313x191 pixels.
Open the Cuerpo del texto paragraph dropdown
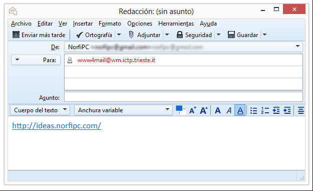pos(40,110)
